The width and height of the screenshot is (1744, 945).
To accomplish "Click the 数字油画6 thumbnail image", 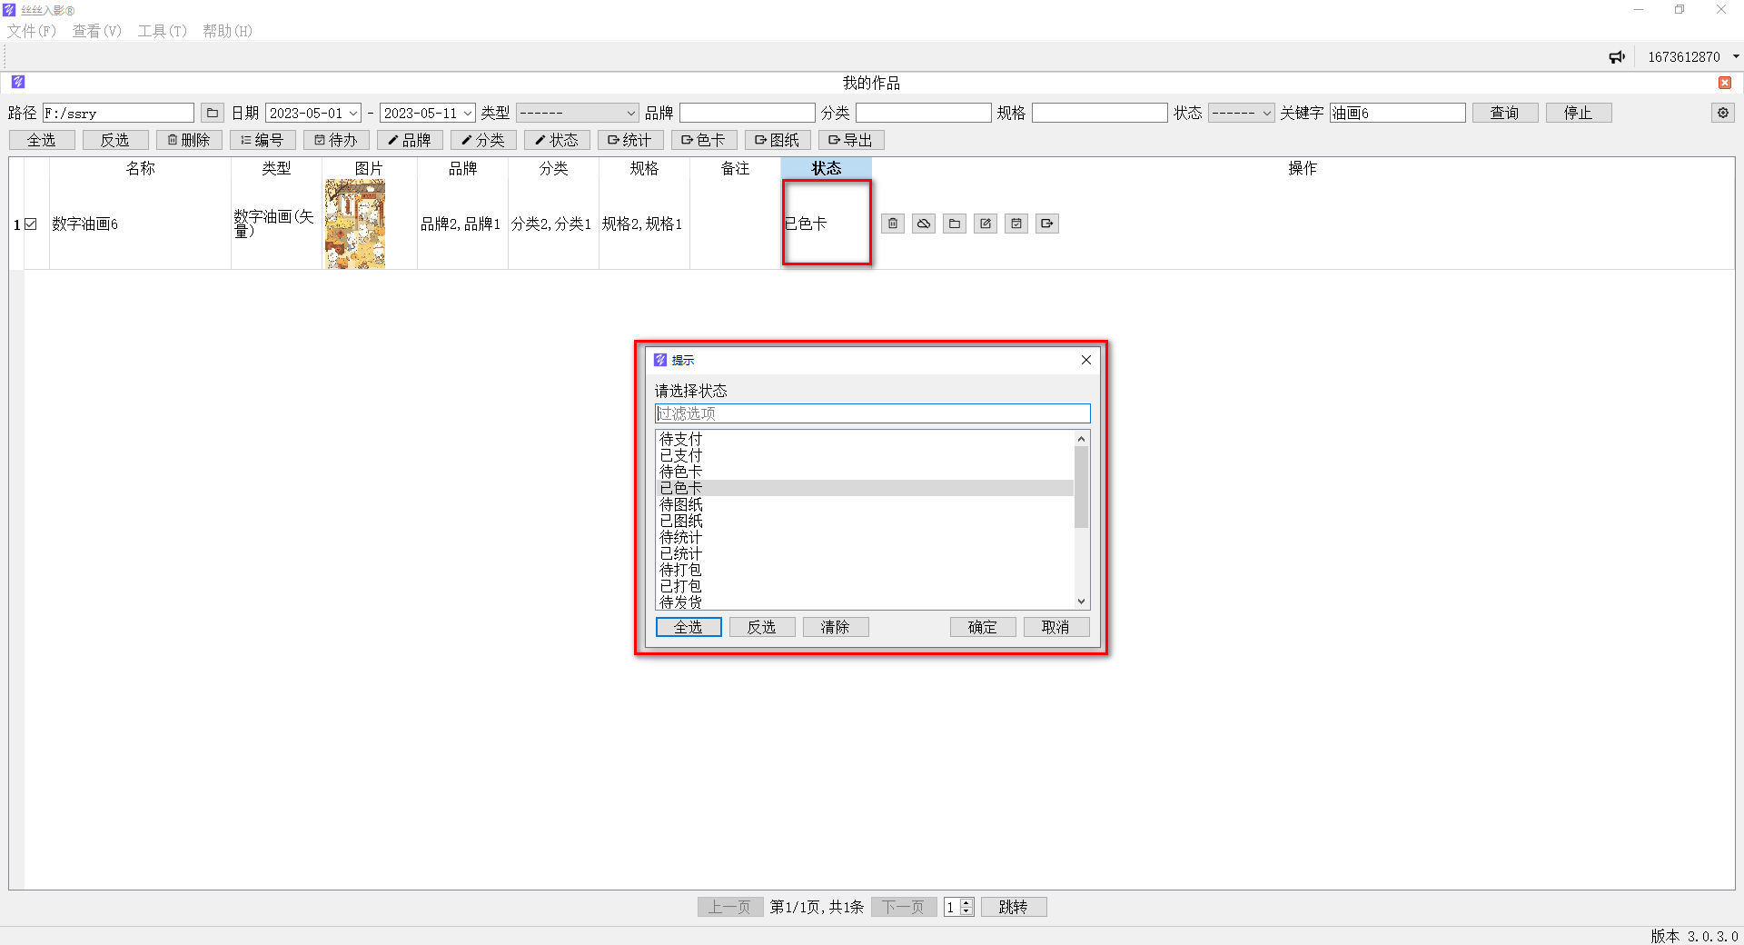I will (355, 224).
